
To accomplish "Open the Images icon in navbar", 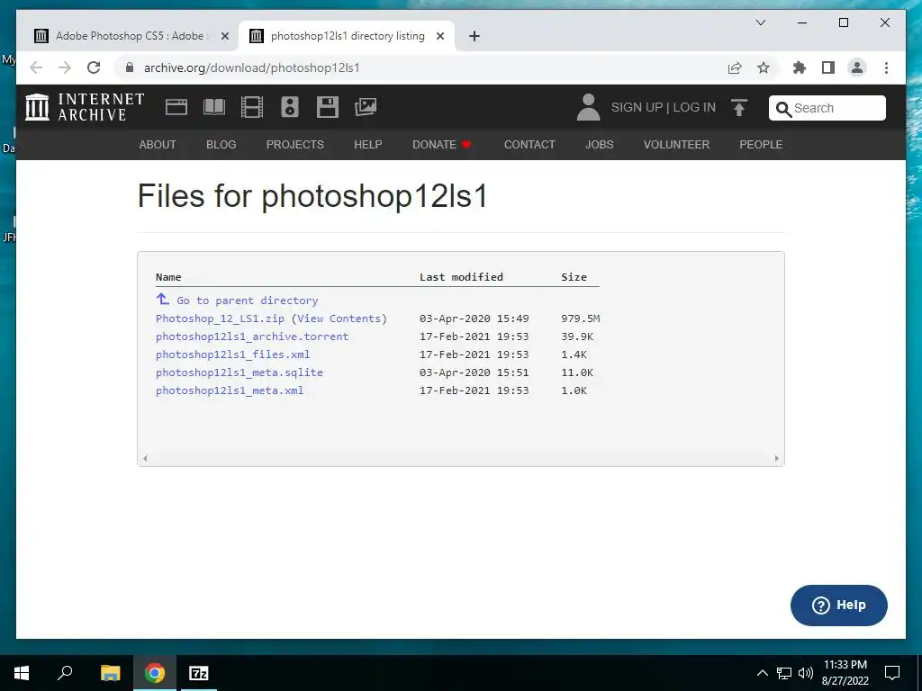I will coord(366,107).
